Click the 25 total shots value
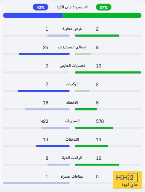 [x=45, y=47]
